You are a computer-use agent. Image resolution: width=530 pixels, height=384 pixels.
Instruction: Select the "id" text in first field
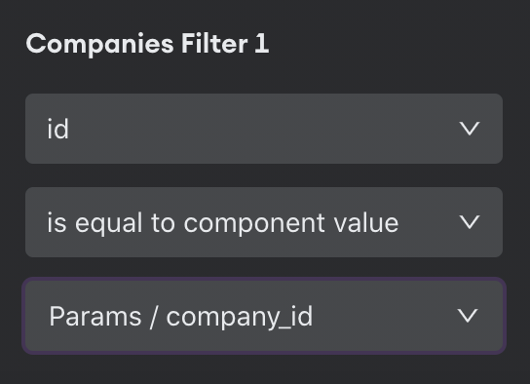point(57,129)
